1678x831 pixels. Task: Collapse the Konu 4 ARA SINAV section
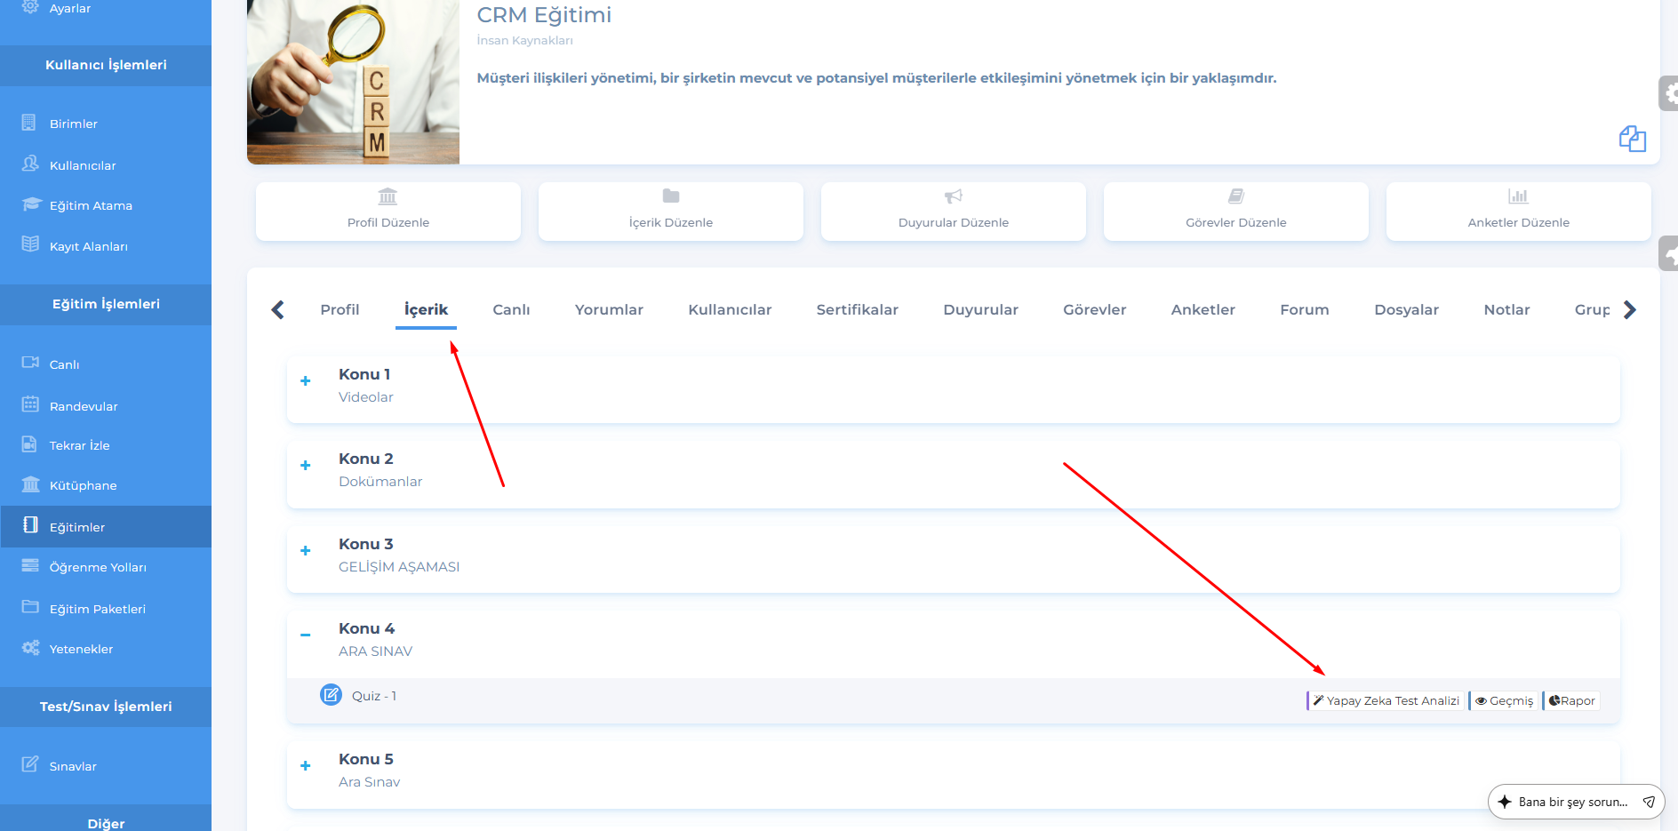[306, 635]
